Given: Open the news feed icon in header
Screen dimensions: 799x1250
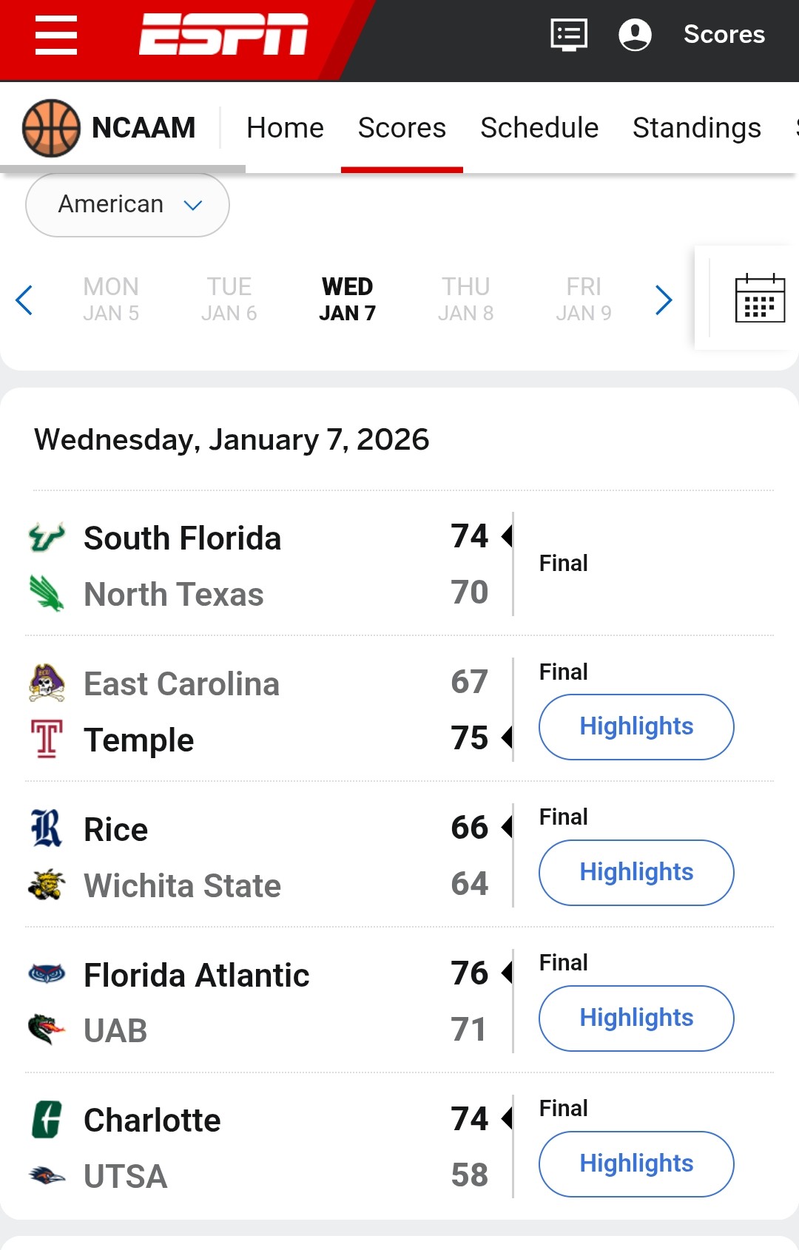Looking at the screenshot, I should coord(569,35).
